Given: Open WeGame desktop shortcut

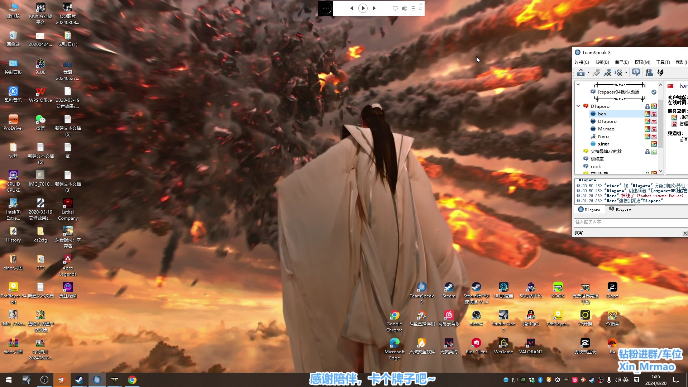Looking at the screenshot, I should (503, 346).
